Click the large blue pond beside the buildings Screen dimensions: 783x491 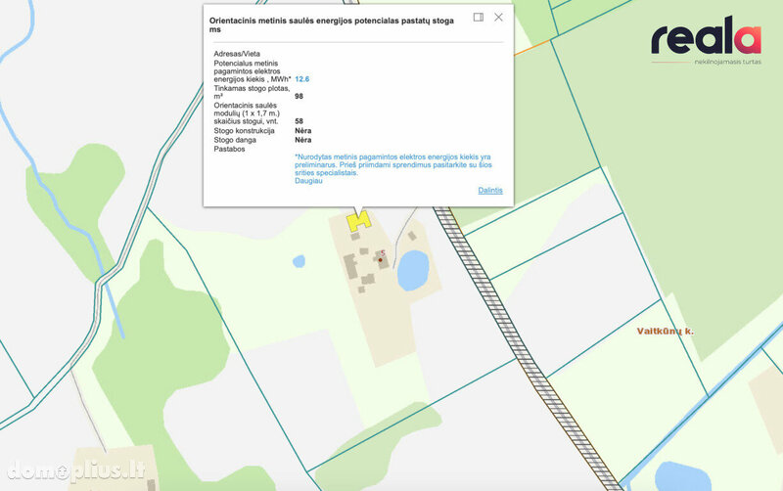coord(413,270)
